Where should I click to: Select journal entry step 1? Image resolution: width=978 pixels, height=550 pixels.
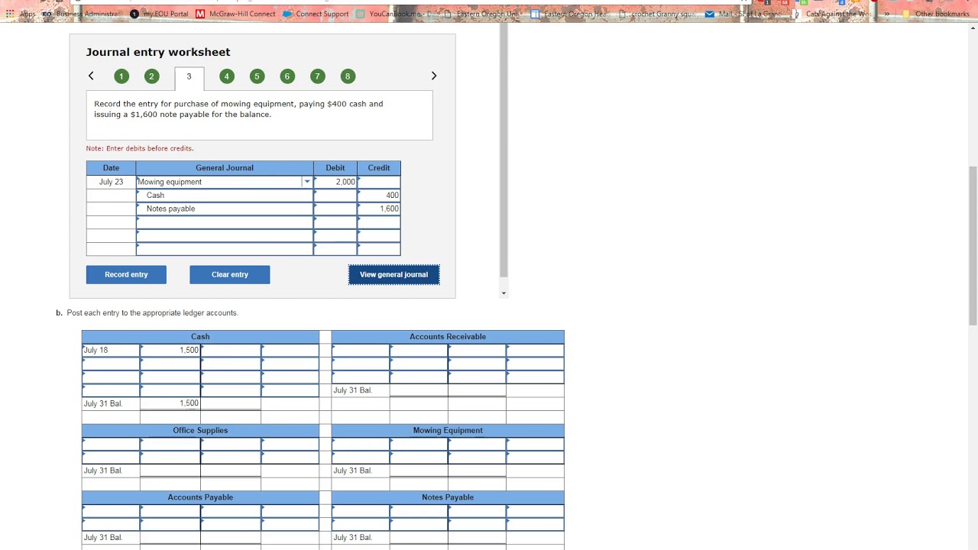click(x=121, y=76)
